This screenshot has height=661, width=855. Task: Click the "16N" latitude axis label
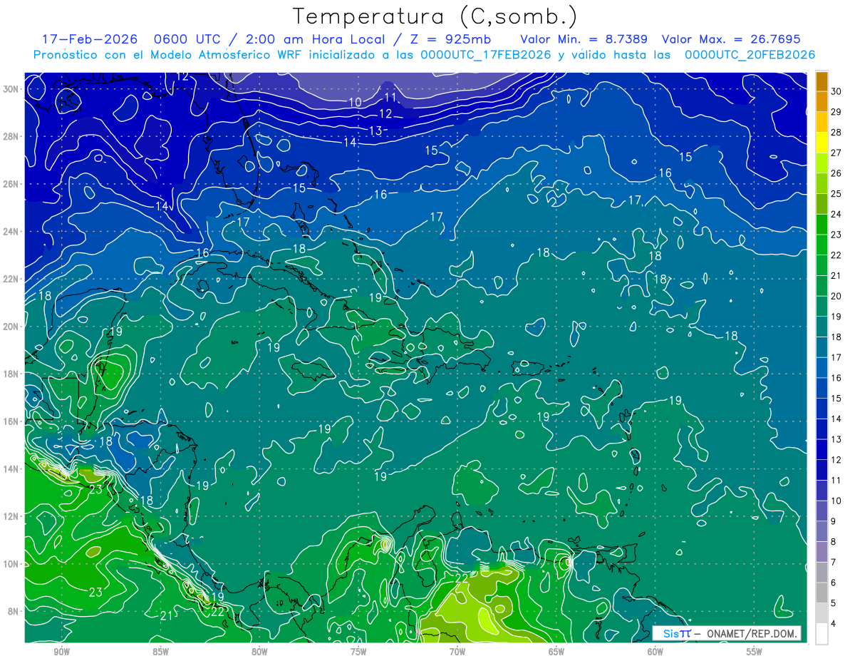[12, 421]
